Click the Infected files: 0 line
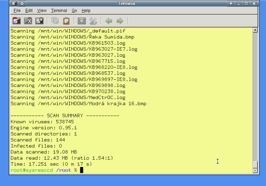 (x=36, y=146)
